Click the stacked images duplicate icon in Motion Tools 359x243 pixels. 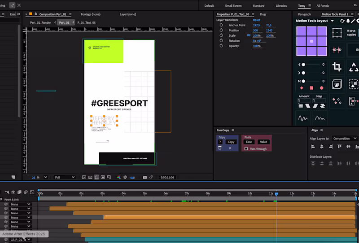337,84
